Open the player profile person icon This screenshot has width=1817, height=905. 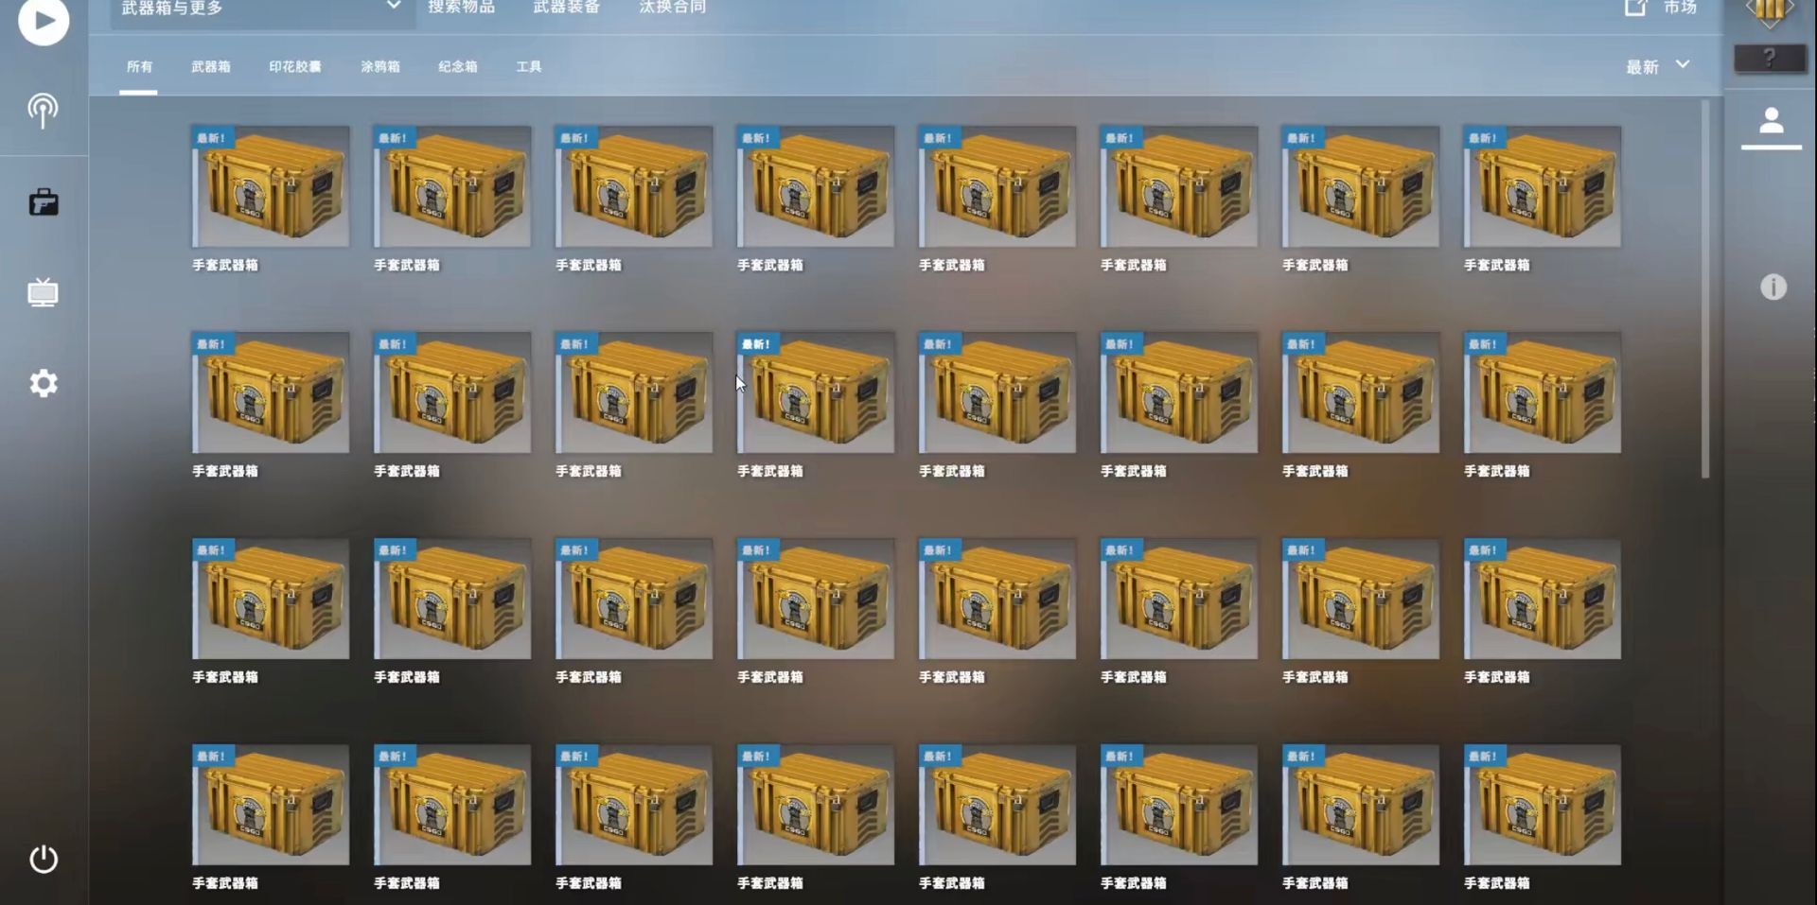click(x=1771, y=121)
